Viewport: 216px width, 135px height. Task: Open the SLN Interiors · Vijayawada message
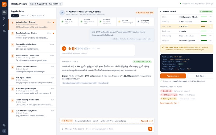click(32, 113)
